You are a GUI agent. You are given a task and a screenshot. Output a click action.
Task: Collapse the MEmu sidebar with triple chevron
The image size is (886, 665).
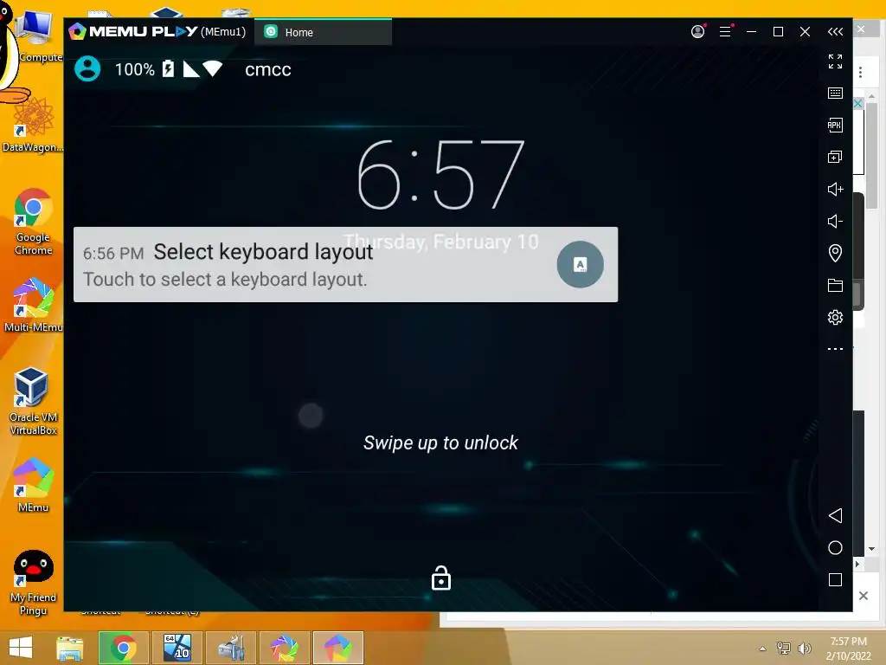835,32
